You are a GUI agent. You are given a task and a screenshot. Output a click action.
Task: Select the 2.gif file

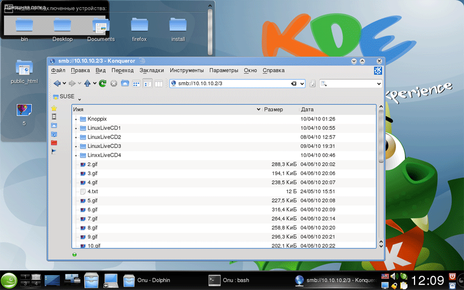click(x=92, y=164)
